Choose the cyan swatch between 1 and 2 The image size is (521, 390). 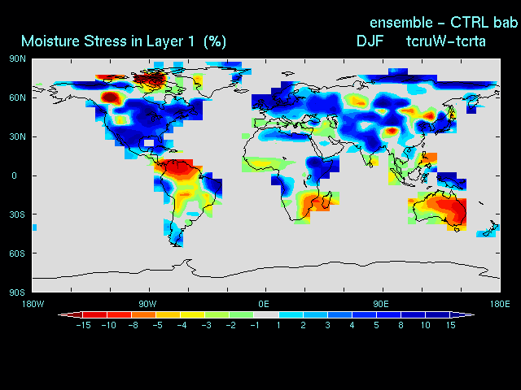click(x=291, y=314)
